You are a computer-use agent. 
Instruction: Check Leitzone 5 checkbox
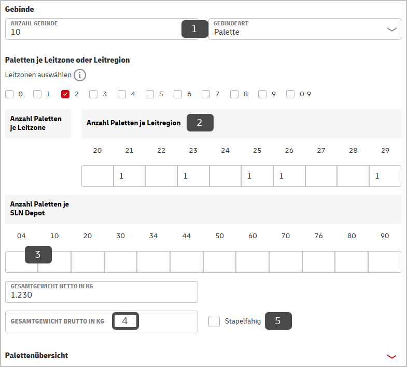pos(150,94)
